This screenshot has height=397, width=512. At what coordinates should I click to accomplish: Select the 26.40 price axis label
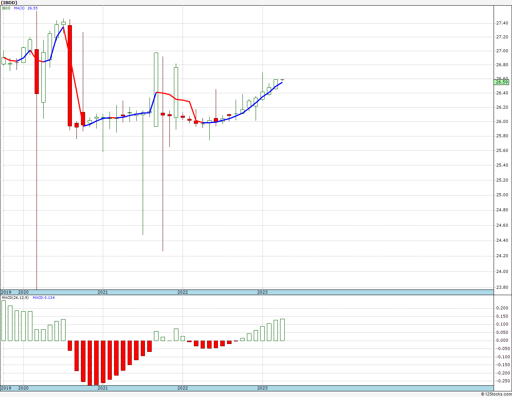[x=502, y=93]
